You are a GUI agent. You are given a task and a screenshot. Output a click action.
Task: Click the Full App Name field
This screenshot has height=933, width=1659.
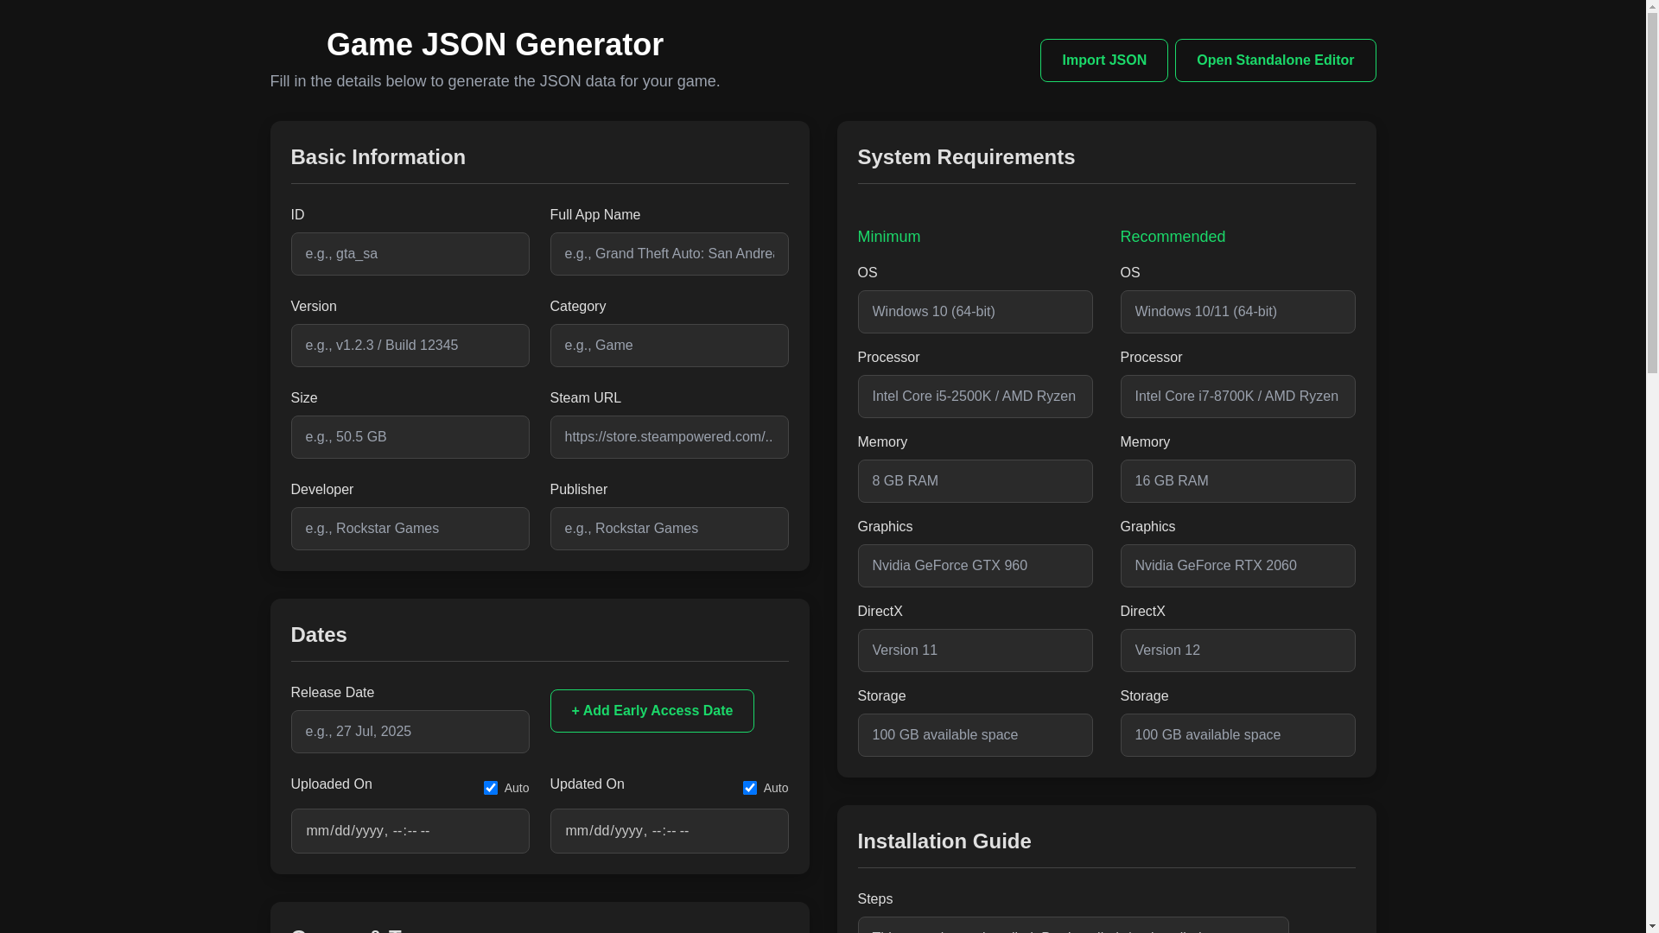pos(669,254)
